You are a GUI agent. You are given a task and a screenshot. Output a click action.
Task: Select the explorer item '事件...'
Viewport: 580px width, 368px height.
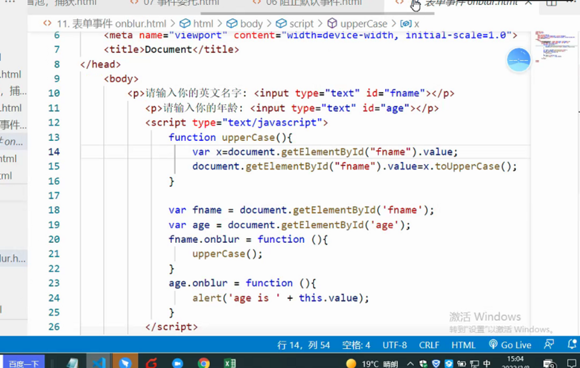coord(13,125)
